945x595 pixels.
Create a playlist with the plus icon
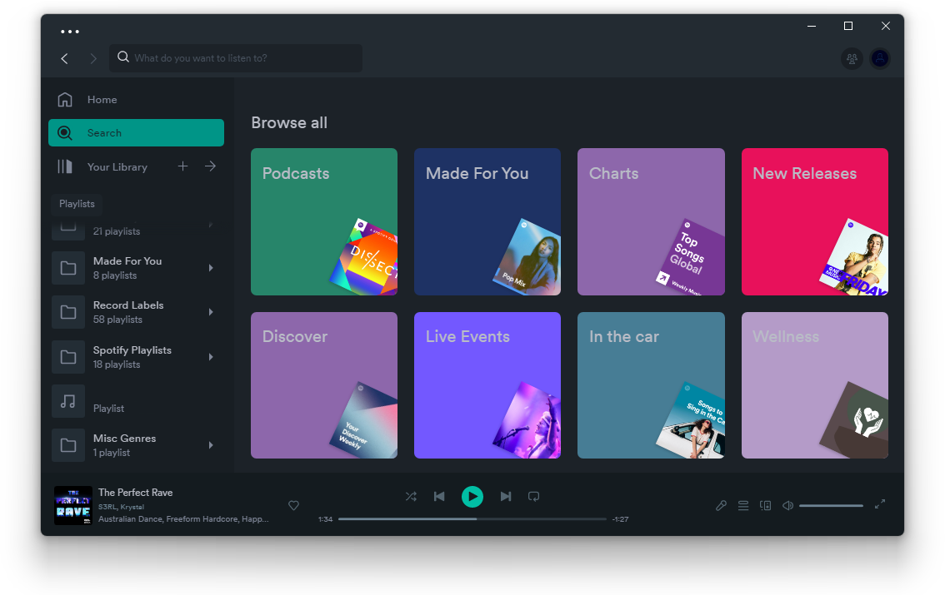[182, 166]
